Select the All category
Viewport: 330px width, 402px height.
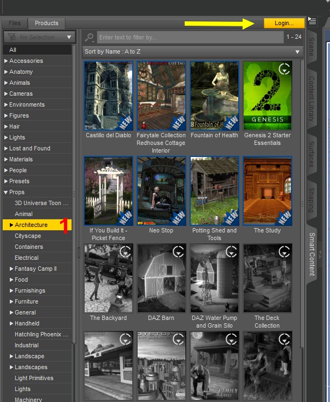37,50
